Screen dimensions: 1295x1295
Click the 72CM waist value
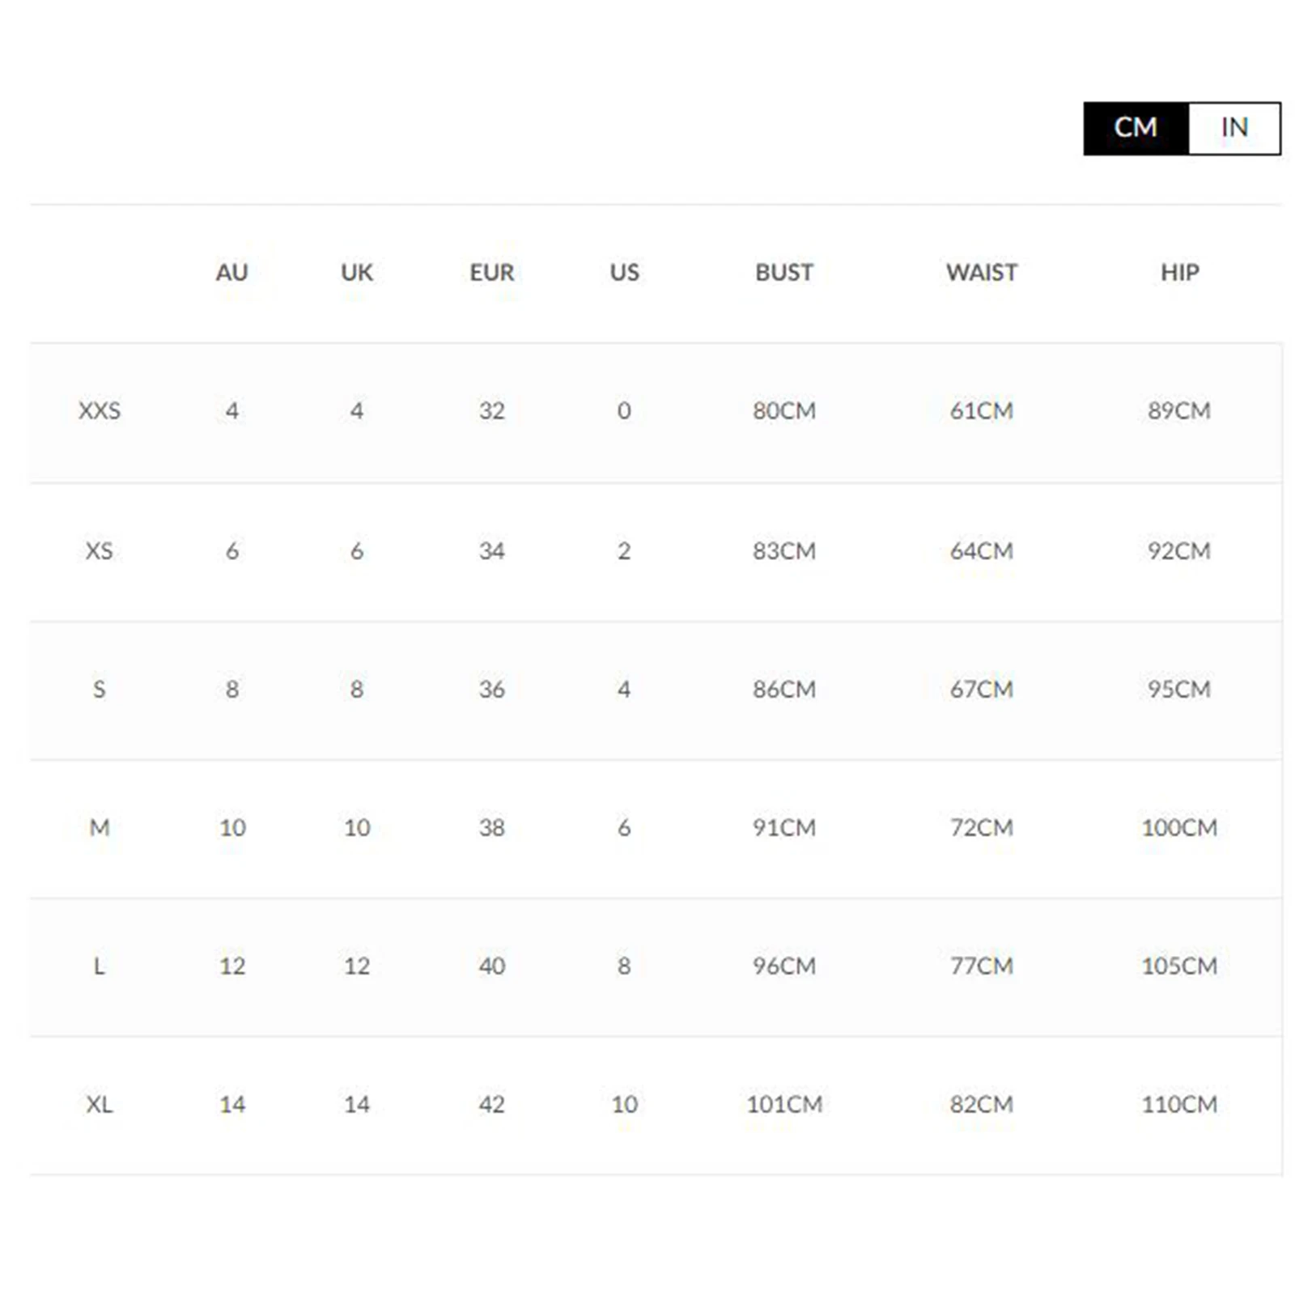[x=981, y=827]
